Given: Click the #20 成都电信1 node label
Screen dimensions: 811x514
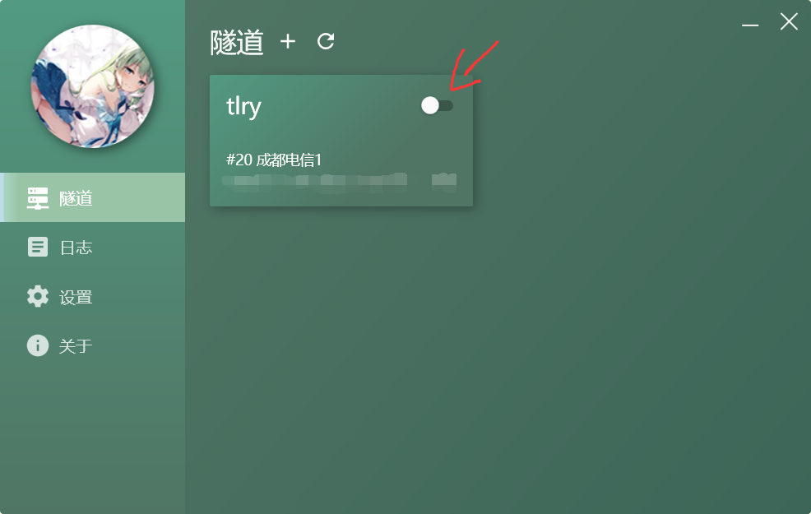Looking at the screenshot, I should [274, 160].
